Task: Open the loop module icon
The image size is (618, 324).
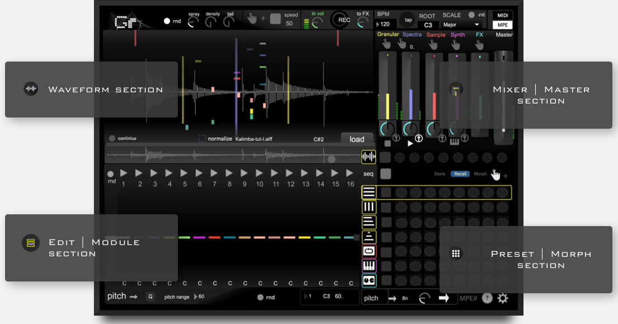Action: pyautogui.click(x=369, y=251)
